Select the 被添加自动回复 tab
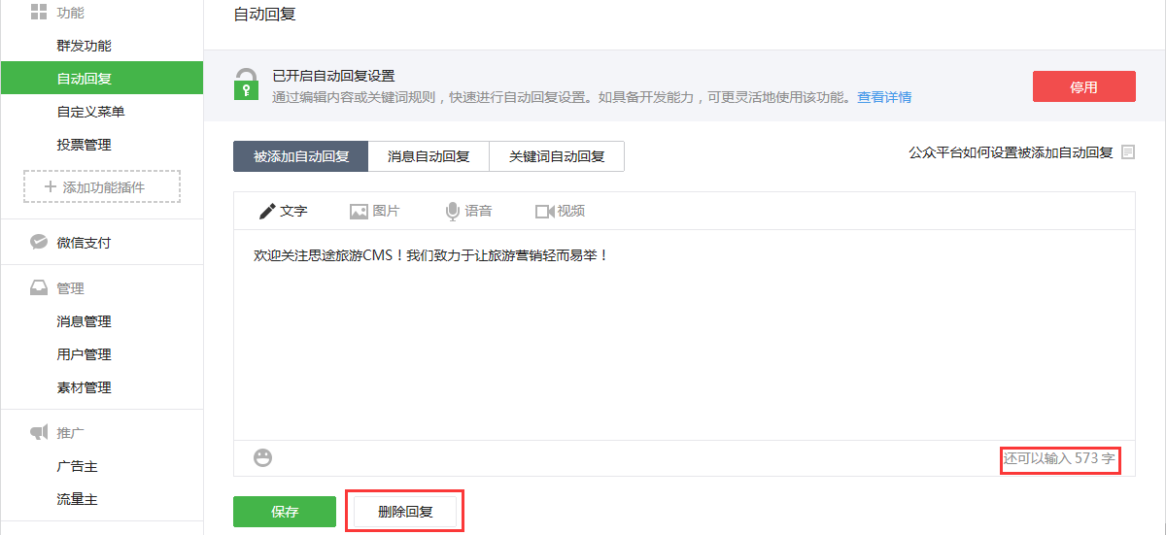Screen dimensions: 1166x535 point(301,156)
